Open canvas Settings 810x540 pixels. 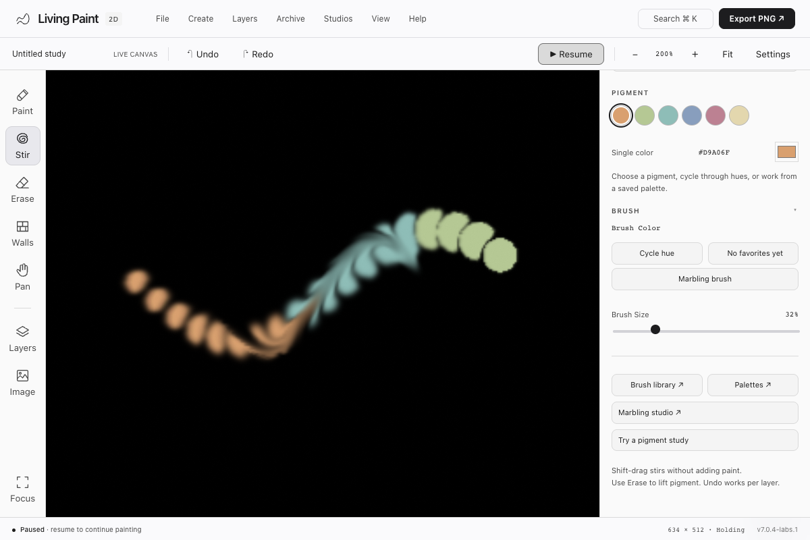click(773, 54)
